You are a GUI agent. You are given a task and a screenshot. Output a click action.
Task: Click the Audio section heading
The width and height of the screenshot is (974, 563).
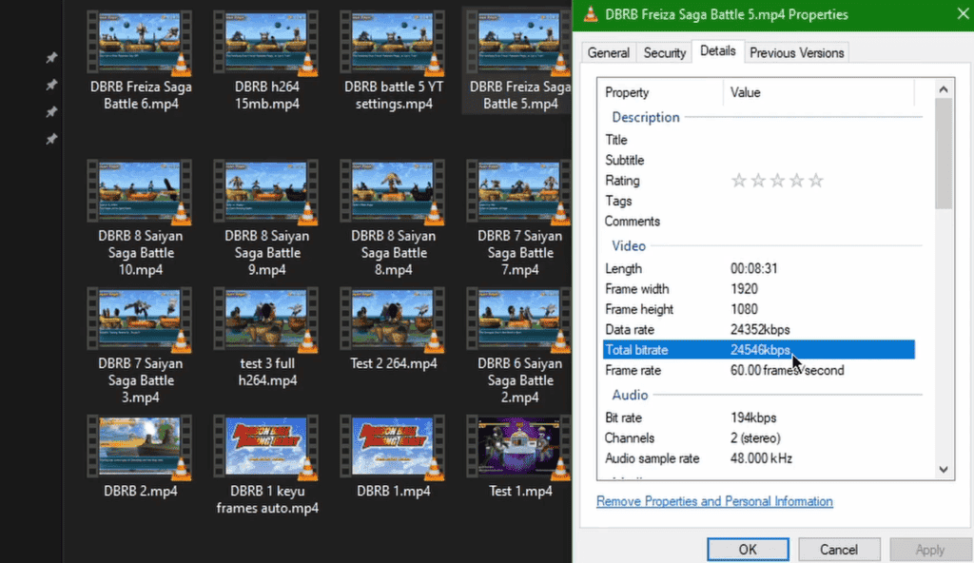coord(630,396)
